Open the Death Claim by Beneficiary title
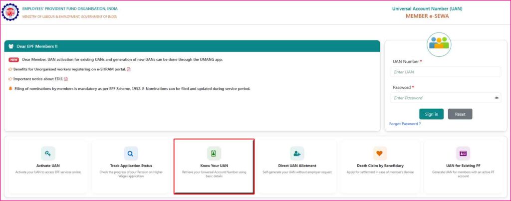511x201 pixels. point(380,166)
